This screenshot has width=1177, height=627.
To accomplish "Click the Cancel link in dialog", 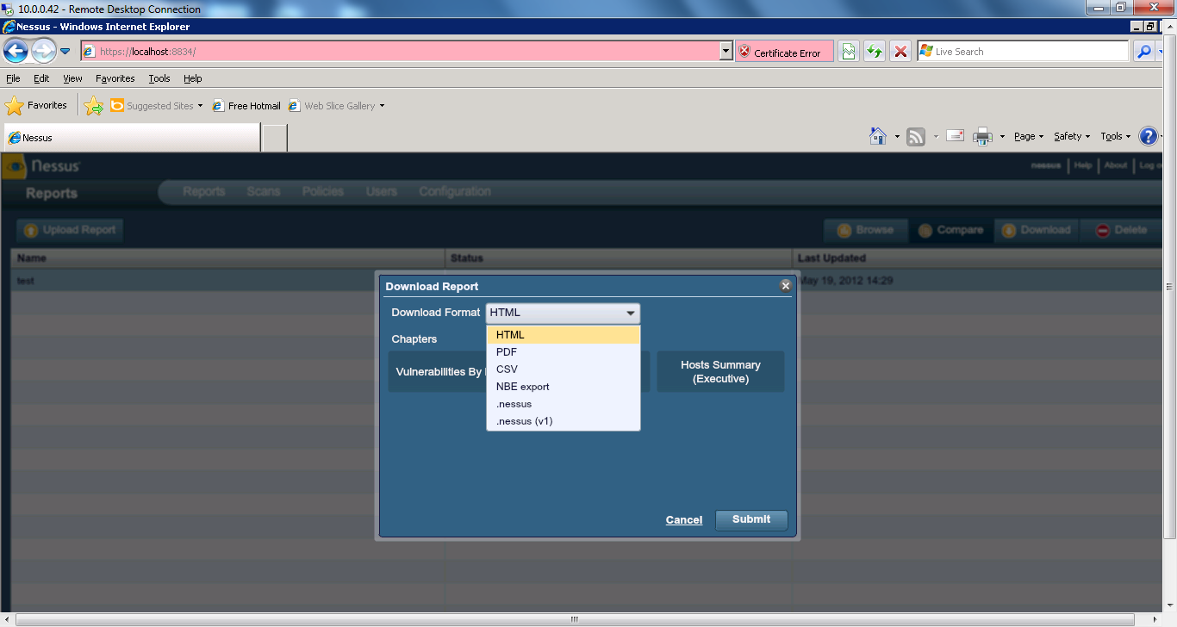I will tap(683, 519).
